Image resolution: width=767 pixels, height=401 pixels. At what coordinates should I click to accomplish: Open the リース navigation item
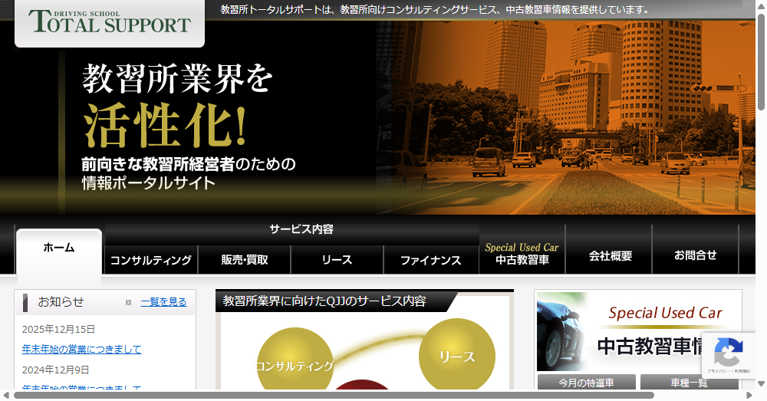tap(337, 260)
